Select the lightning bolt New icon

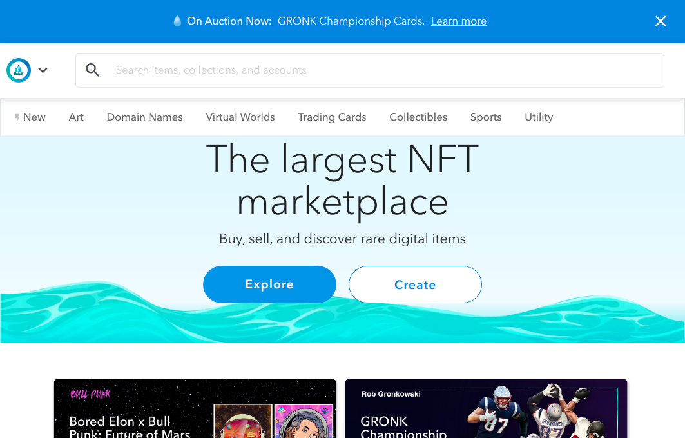tap(17, 117)
